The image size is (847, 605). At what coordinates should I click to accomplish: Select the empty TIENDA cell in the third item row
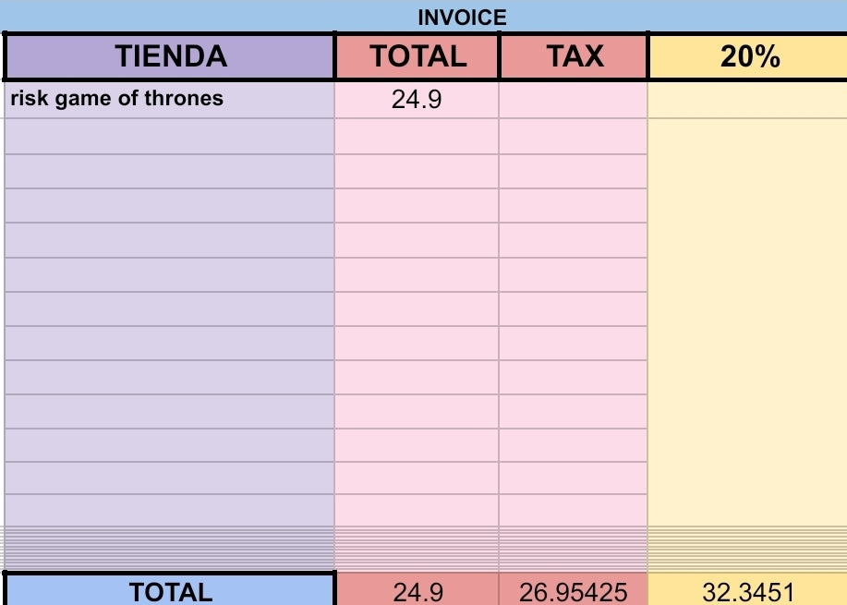pyautogui.click(x=170, y=171)
